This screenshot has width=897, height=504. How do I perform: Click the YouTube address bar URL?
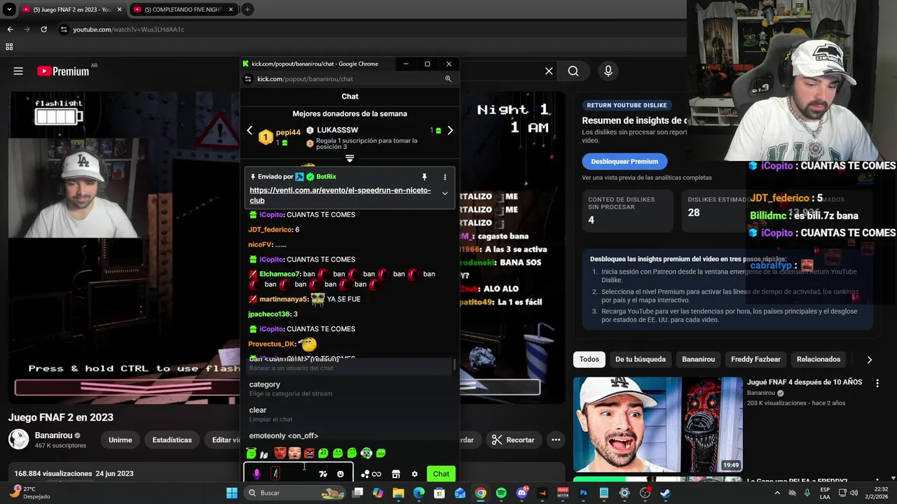(x=128, y=29)
